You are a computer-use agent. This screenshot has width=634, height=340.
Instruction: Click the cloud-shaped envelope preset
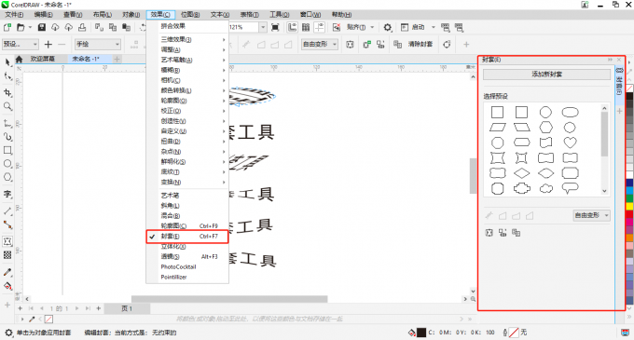tap(545, 188)
